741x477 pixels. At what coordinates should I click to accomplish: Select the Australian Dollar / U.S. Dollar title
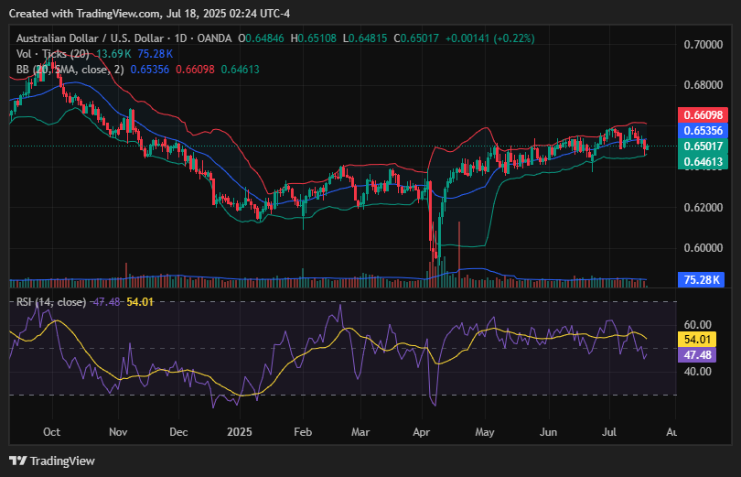coord(90,38)
